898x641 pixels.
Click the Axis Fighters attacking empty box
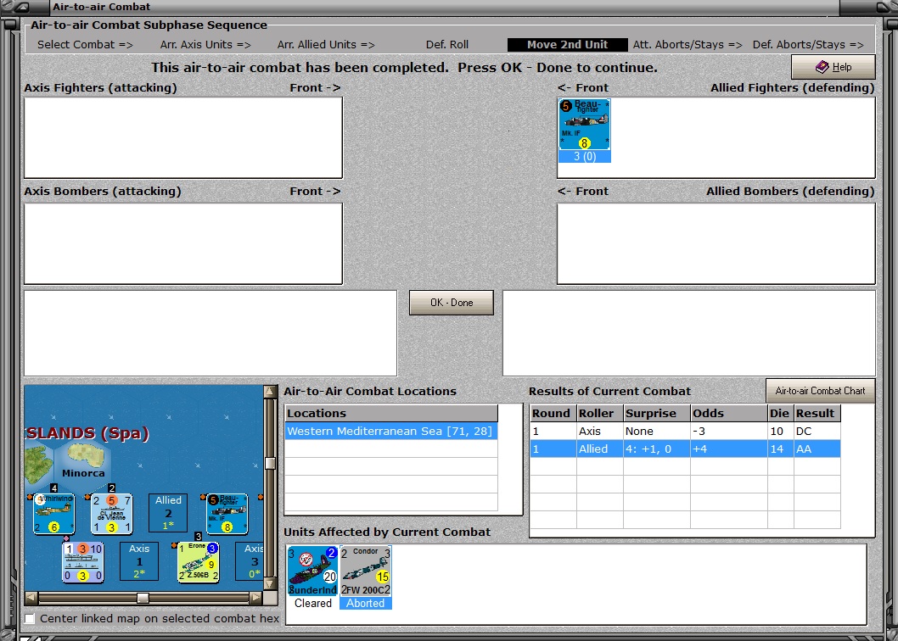tap(183, 137)
